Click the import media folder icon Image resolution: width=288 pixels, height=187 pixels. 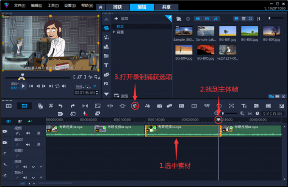coord(179,19)
